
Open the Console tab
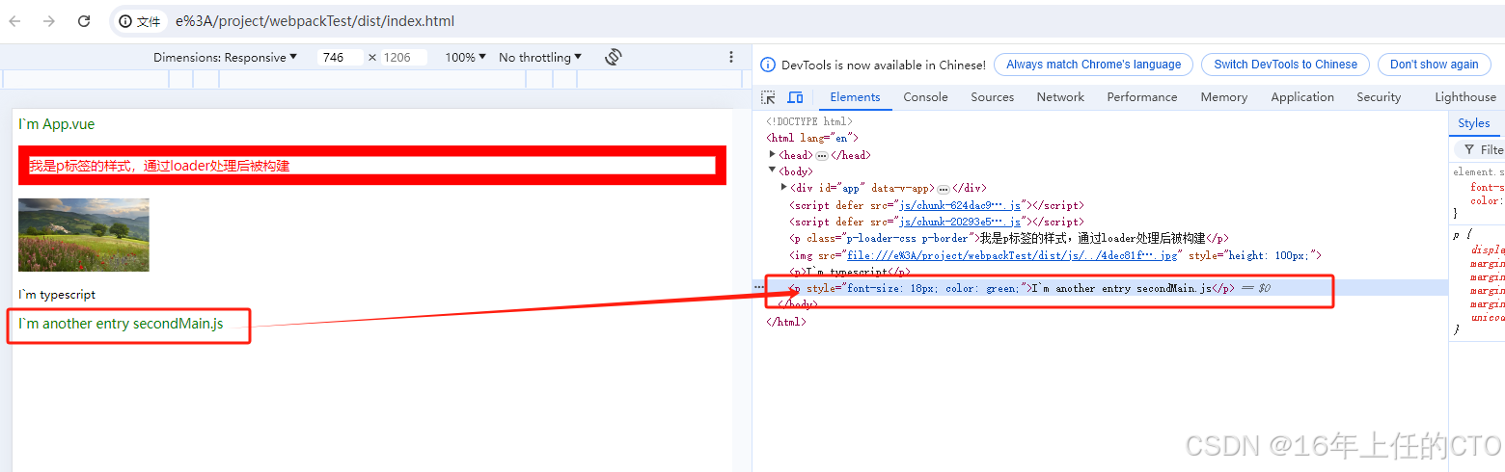[925, 97]
